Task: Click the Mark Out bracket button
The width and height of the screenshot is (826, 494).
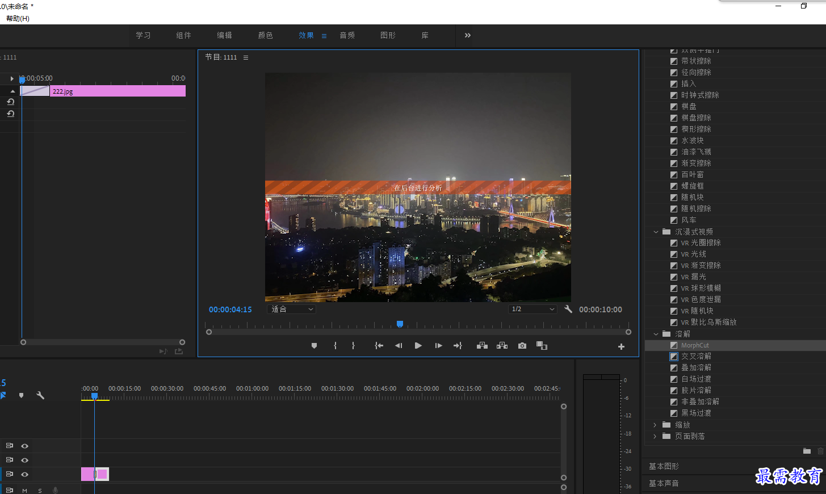Action: coord(353,346)
